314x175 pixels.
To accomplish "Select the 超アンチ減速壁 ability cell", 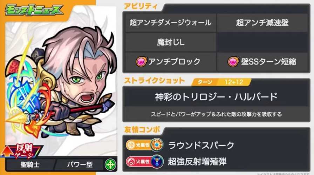I will click(x=262, y=22).
